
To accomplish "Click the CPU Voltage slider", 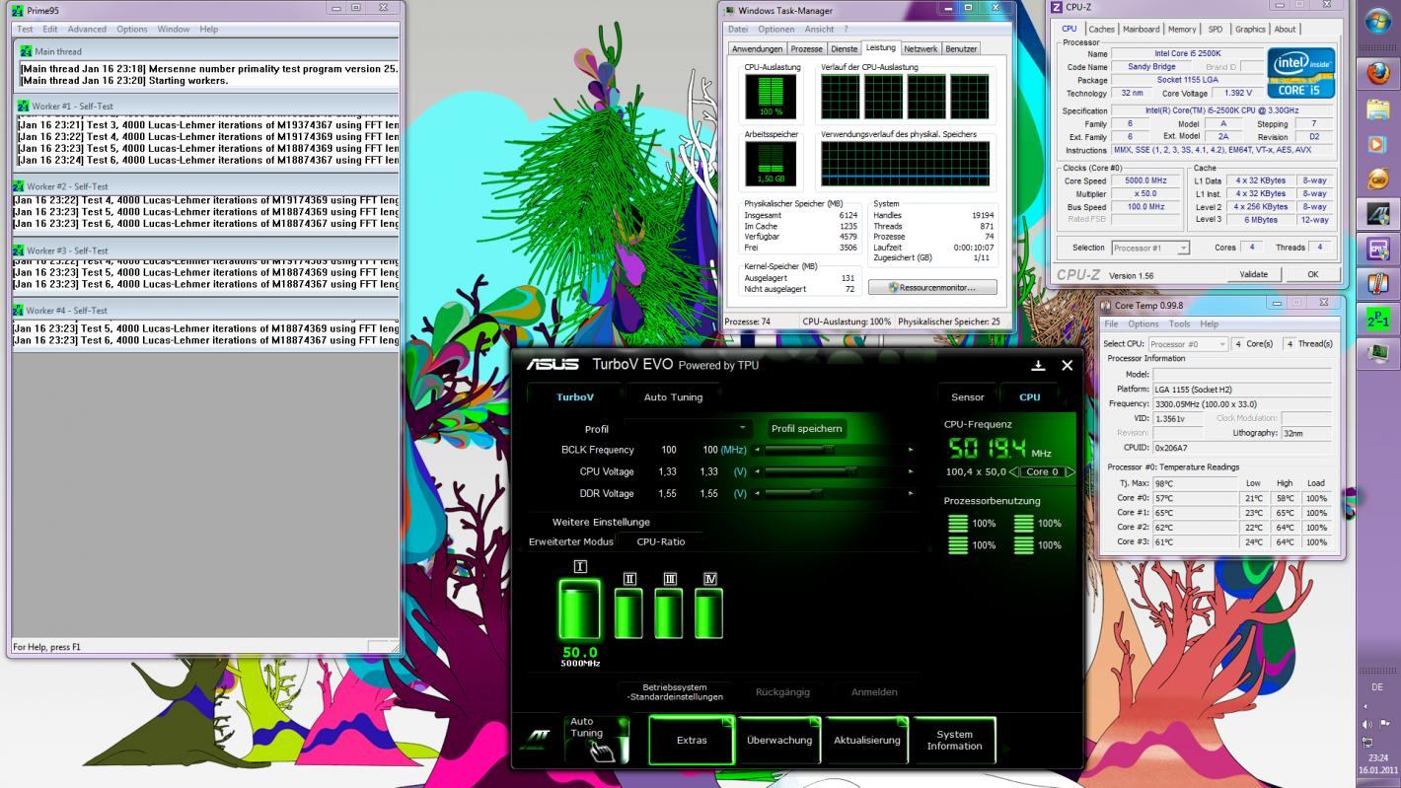I will click(834, 471).
